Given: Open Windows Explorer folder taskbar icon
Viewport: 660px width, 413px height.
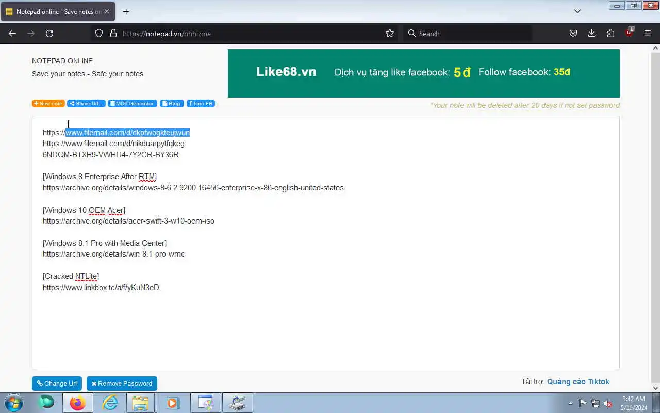Looking at the screenshot, I should click(x=140, y=403).
